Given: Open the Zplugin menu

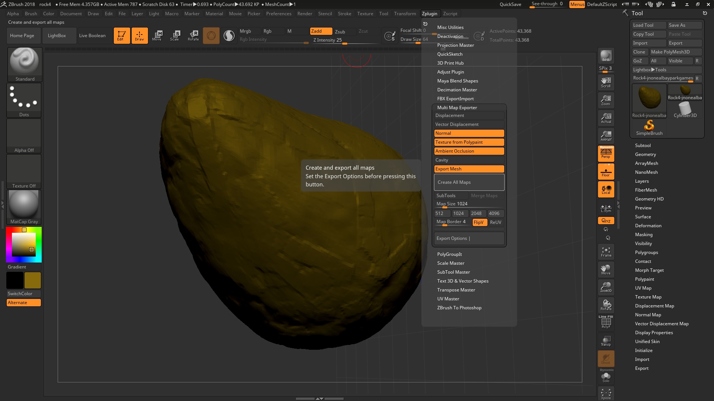Looking at the screenshot, I should (430, 14).
